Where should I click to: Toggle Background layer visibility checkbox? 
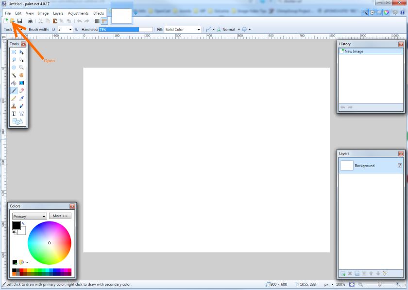(x=400, y=166)
